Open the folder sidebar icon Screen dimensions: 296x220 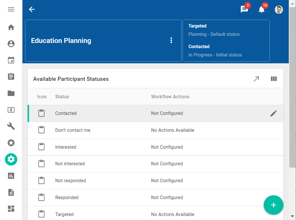(11, 93)
